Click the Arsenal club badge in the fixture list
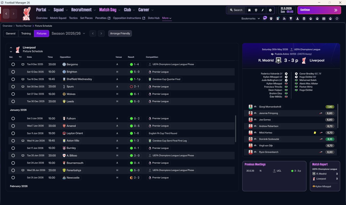 pyautogui.click(x=64, y=126)
